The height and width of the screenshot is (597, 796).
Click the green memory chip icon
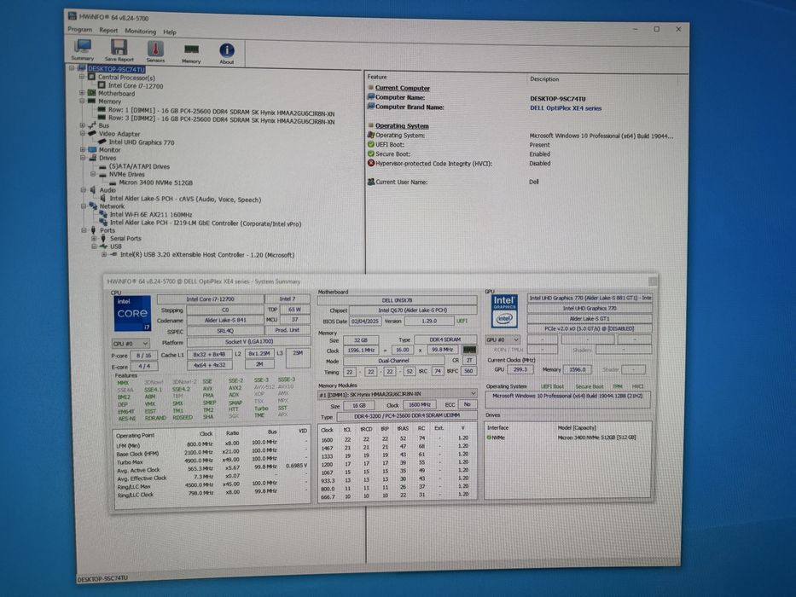(469, 350)
